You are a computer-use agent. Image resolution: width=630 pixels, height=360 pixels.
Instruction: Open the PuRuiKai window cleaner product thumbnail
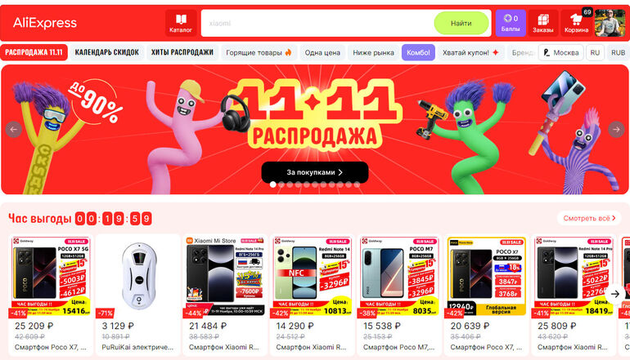pos(138,276)
